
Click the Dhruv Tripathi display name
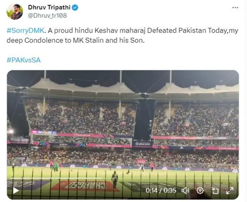point(50,7)
